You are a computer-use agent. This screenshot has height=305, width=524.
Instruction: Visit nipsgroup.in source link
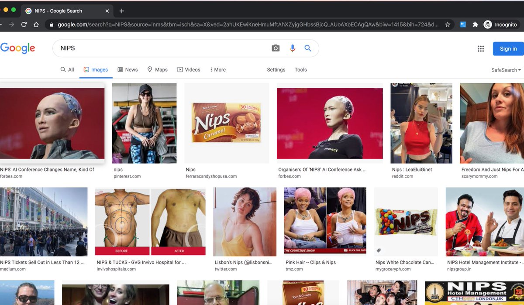[459, 269]
